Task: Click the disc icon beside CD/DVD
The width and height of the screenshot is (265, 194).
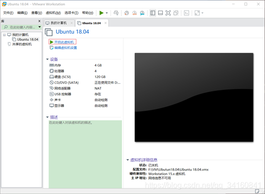Action: 52,82
